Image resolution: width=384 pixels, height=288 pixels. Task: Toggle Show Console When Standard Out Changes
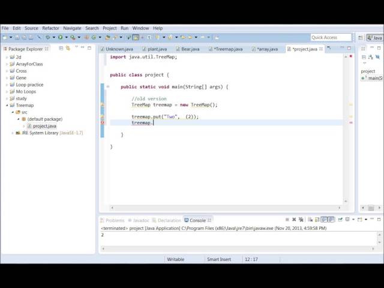coord(324,220)
